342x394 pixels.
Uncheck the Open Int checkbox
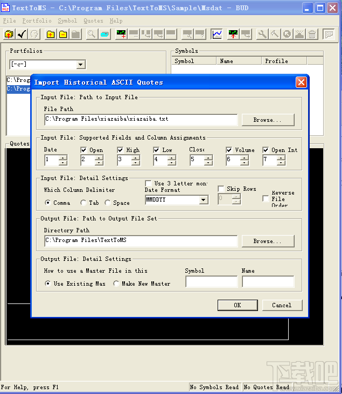click(x=266, y=150)
